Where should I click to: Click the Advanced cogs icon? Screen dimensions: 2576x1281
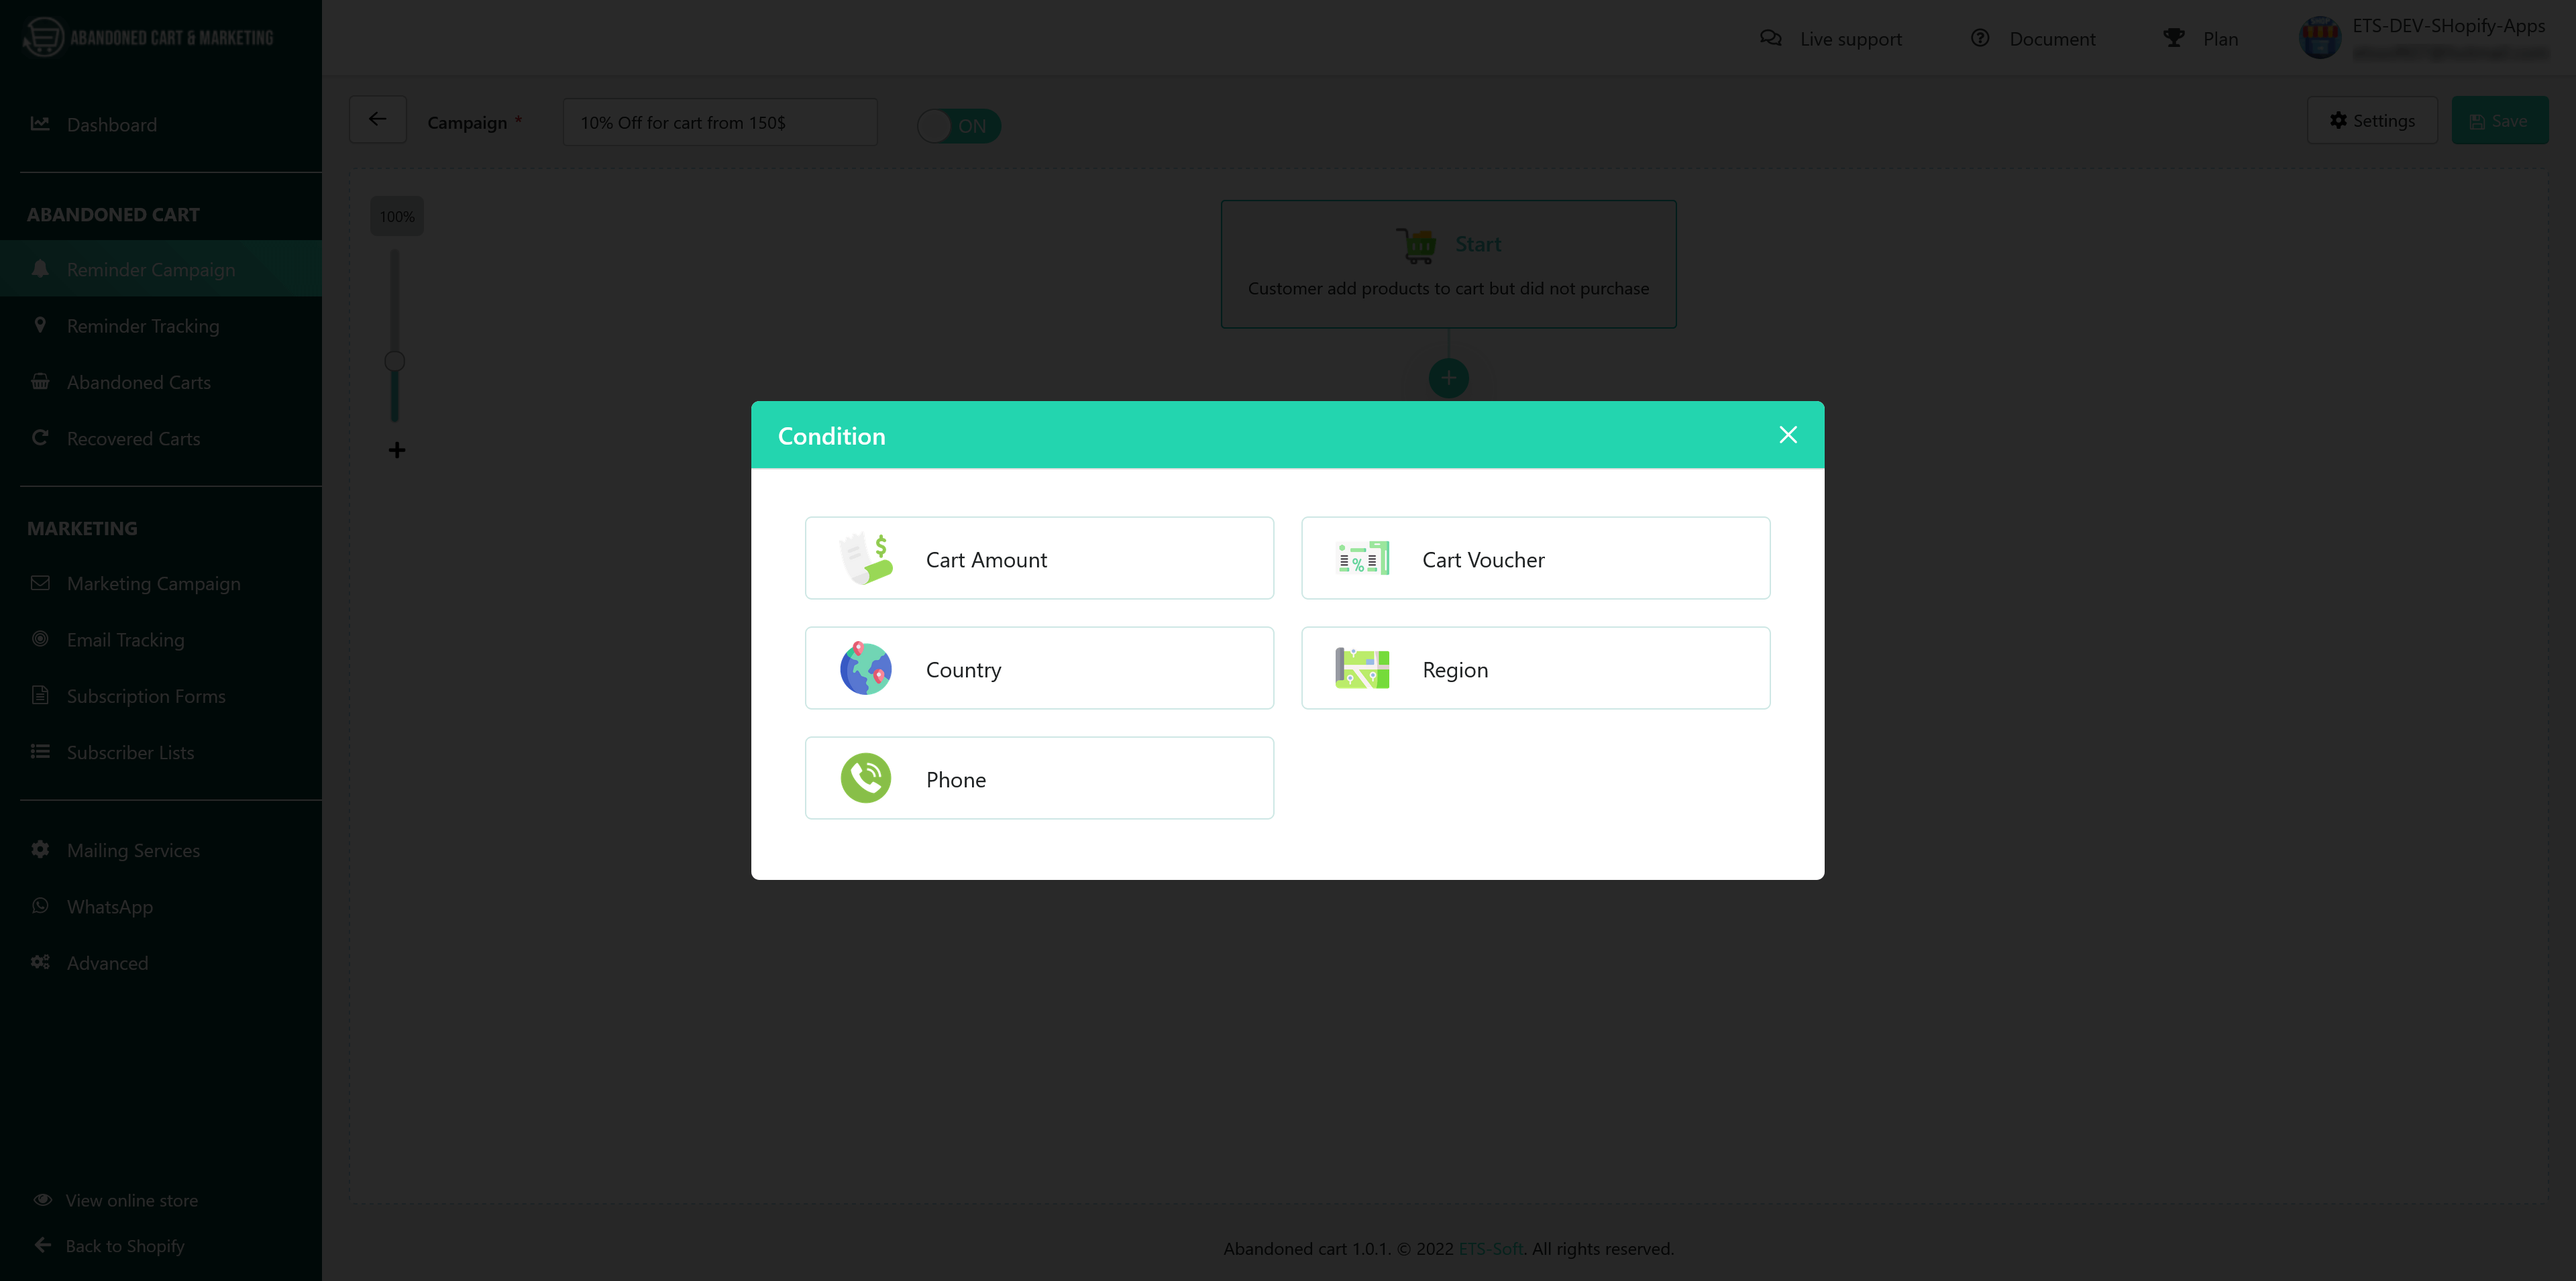40,962
